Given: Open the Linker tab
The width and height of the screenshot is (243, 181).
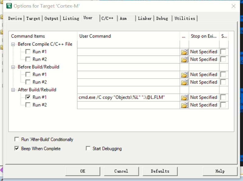Looking at the screenshot, I should tap(145, 19).
